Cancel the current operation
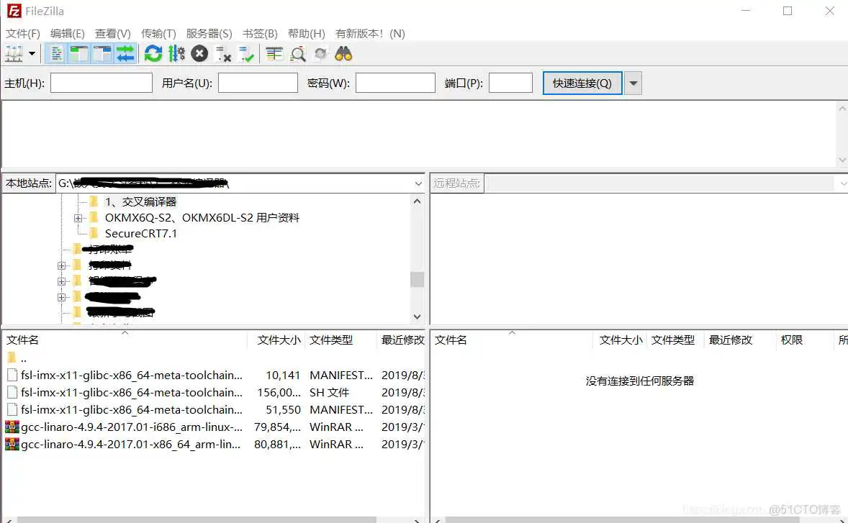Viewport: 848px width, 523px height. [199, 53]
